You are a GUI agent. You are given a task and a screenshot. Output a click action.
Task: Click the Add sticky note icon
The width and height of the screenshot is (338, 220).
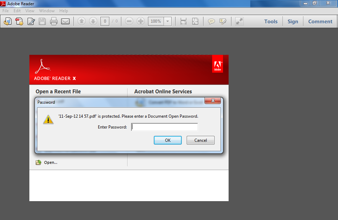pos(211,21)
